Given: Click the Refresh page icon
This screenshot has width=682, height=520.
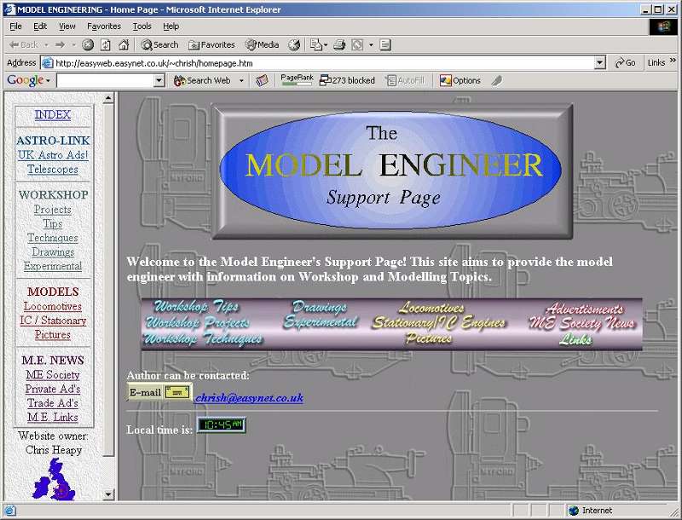Looking at the screenshot, I should coord(106,44).
